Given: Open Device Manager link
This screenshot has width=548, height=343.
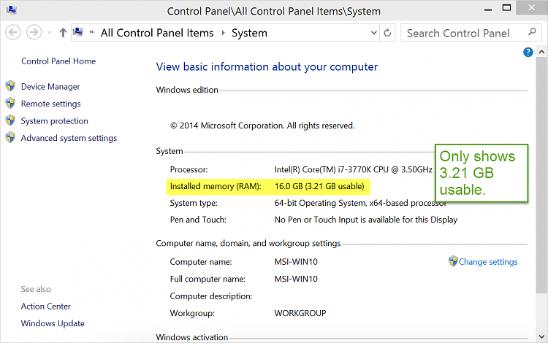Looking at the screenshot, I should click(50, 87).
